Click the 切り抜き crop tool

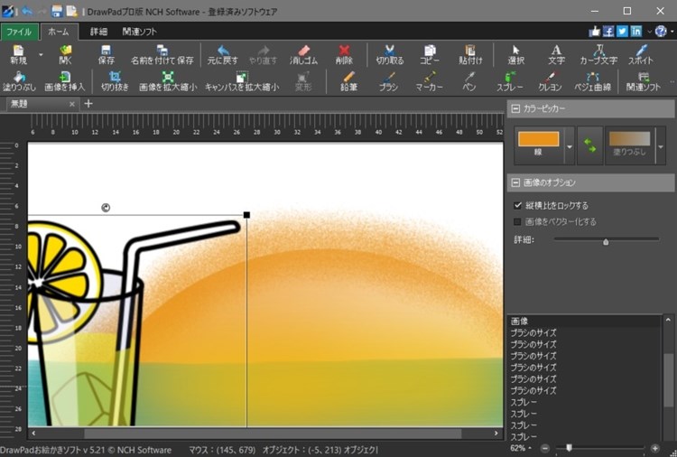115,81
